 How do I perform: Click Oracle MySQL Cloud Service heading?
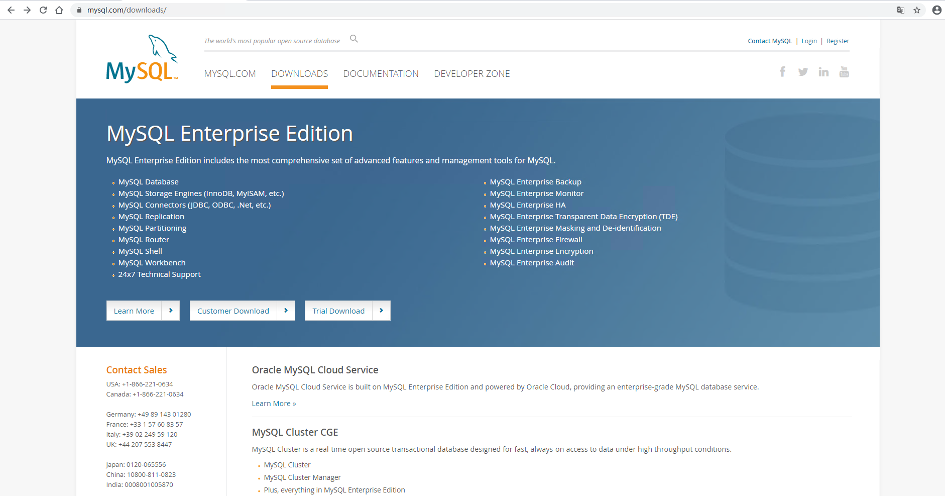click(x=315, y=370)
